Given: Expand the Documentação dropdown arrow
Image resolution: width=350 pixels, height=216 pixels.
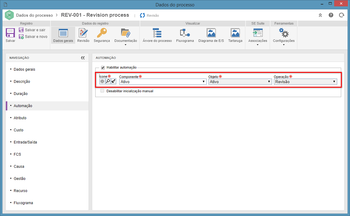Looking at the screenshot, I should pyautogui.click(x=125, y=45).
